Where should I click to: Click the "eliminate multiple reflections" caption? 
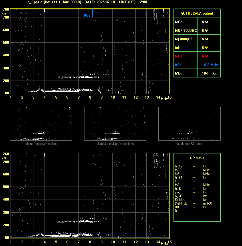click(115, 144)
